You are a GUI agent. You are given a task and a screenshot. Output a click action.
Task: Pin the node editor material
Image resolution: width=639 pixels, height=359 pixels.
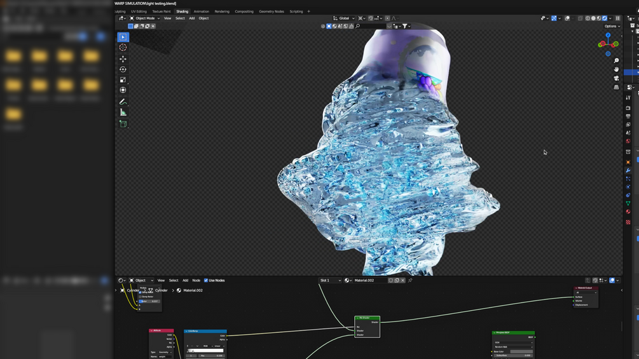(x=410, y=280)
